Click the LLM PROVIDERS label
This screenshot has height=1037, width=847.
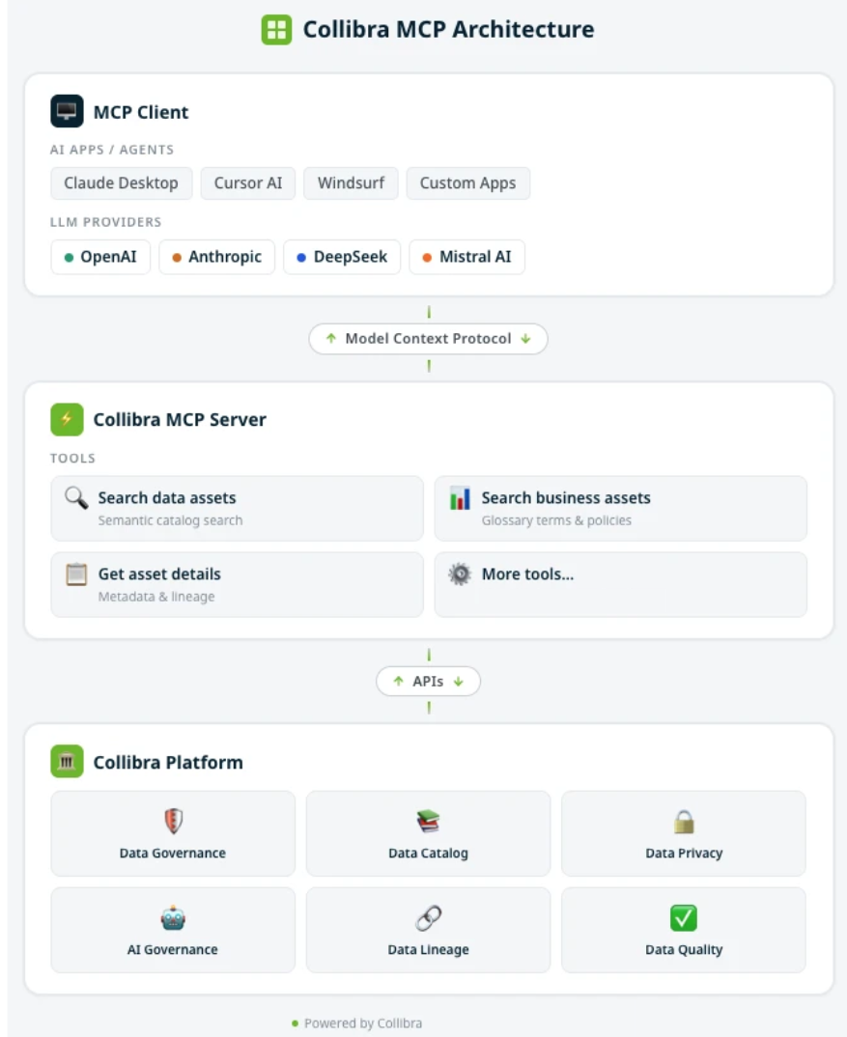pos(106,222)
